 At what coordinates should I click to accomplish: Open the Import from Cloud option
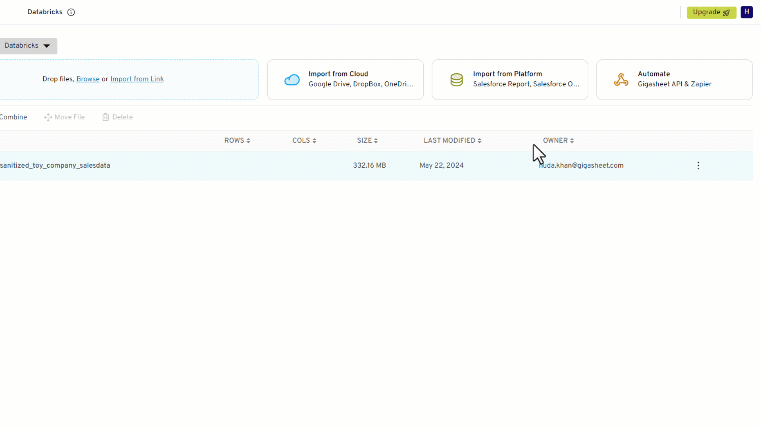(x=345, y=79)
